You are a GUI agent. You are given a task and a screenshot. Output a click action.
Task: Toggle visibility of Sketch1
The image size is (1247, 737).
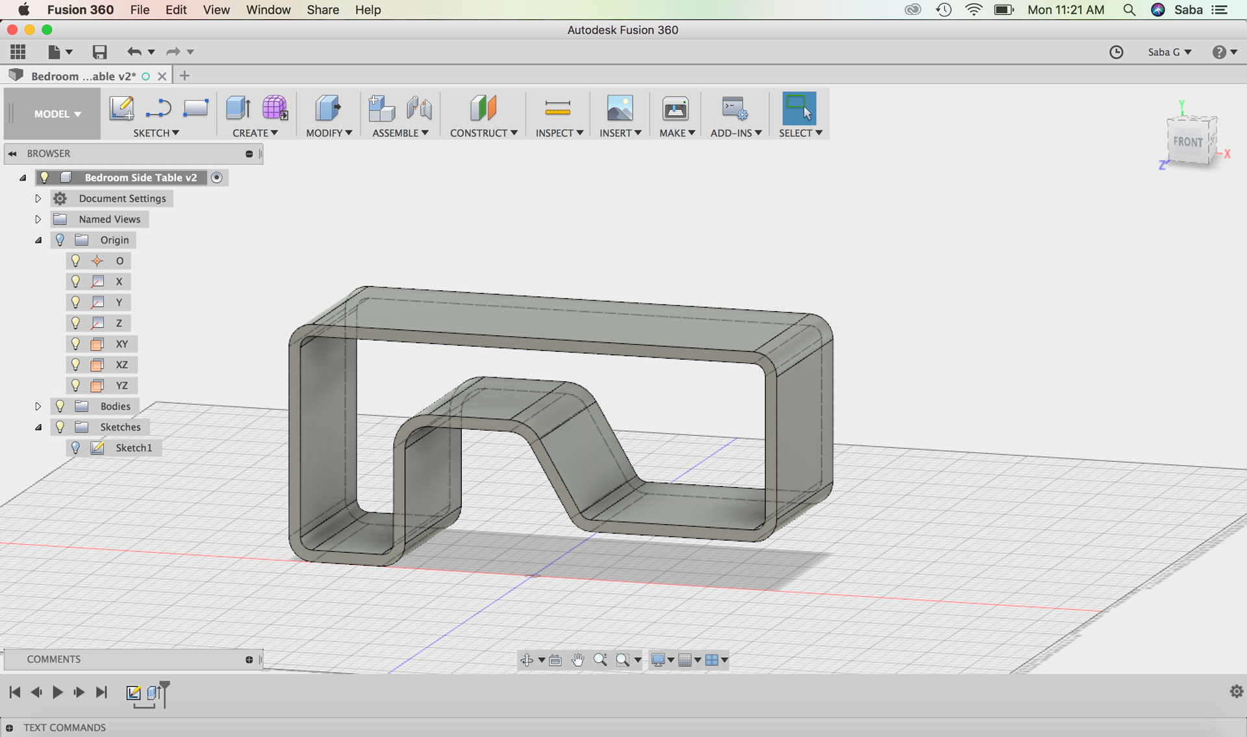click(75, 447)
